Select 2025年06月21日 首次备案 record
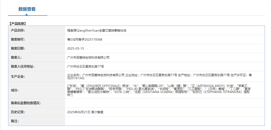 point(85,112)
